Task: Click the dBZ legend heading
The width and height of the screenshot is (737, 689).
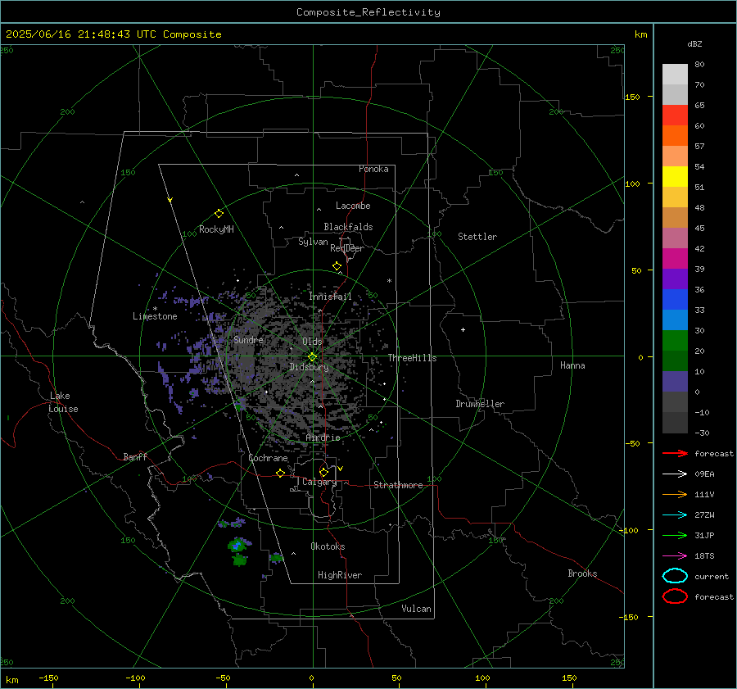Action: (694, 43)
